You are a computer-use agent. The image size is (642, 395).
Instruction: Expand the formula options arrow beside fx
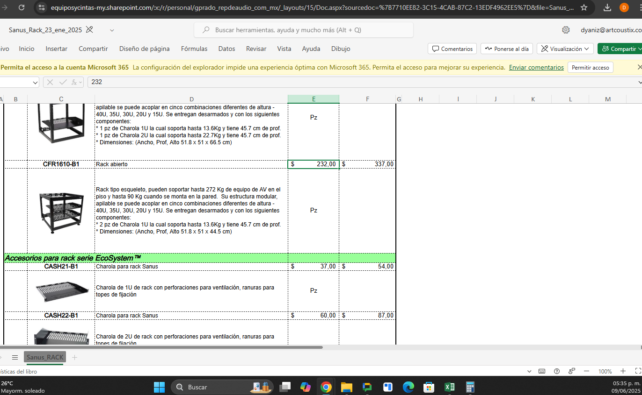pos(81,82)
